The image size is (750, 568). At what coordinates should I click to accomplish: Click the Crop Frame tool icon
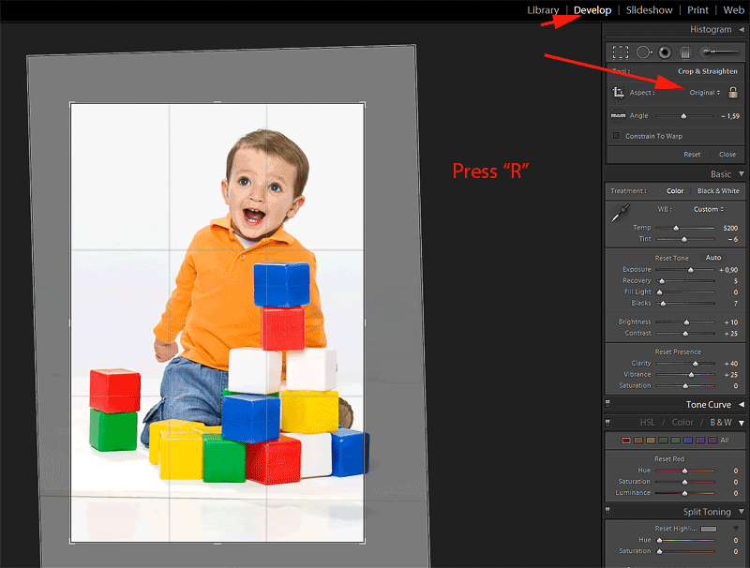[x=618, y=92]
